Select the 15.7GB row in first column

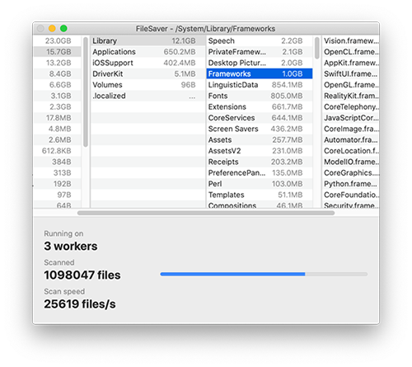(x=57, y=52)
